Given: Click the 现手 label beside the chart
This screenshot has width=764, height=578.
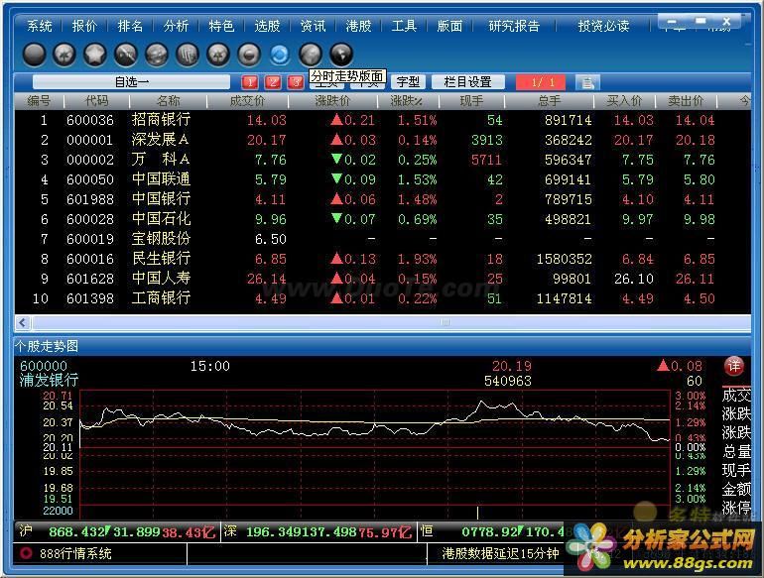Looking at the screenshot, I should click(736, 470).
